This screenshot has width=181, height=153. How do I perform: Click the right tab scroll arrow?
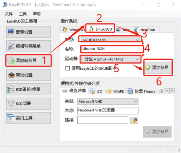coord(172,91)
